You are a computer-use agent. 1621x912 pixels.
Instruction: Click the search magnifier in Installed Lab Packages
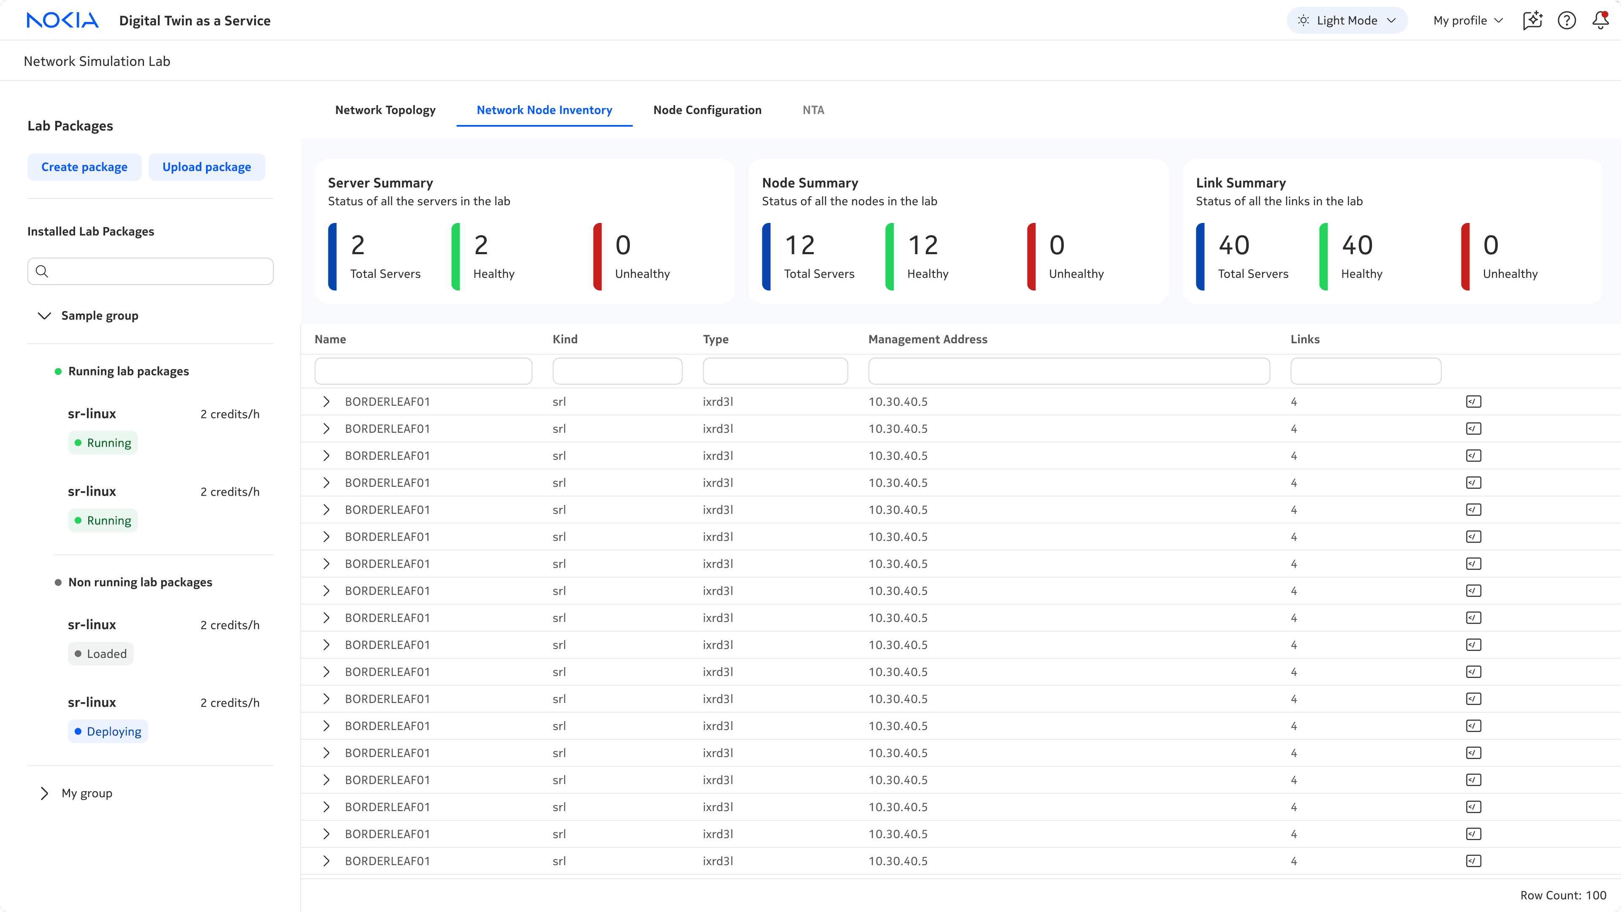(42, 271)
